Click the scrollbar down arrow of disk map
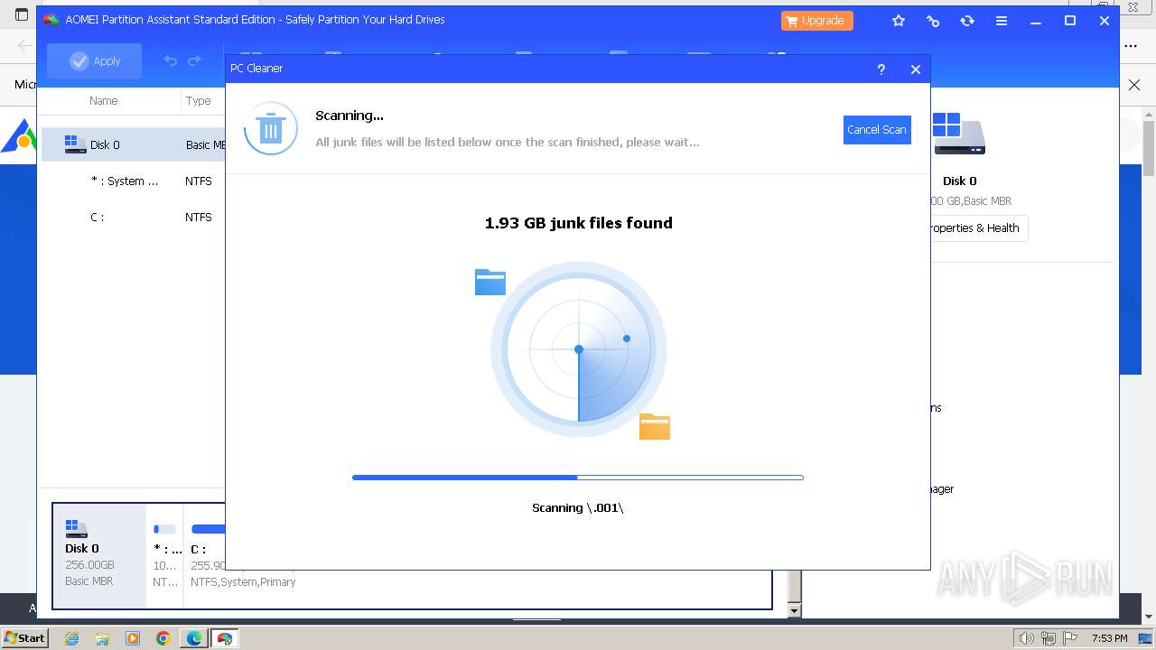Viewport: 1156px width, 650px height. point(794,611)
